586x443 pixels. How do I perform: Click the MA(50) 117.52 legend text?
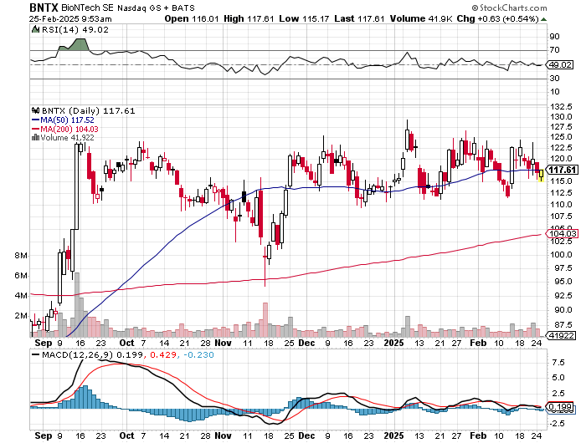(67, 120)
